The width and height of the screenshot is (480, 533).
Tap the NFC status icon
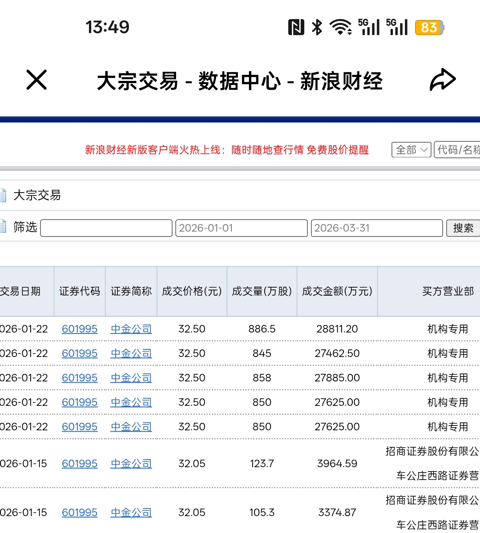click(x=296, y=28)
